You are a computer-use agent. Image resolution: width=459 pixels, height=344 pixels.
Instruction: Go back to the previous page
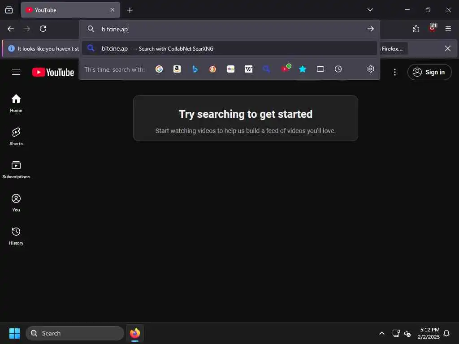coord(11,29)
